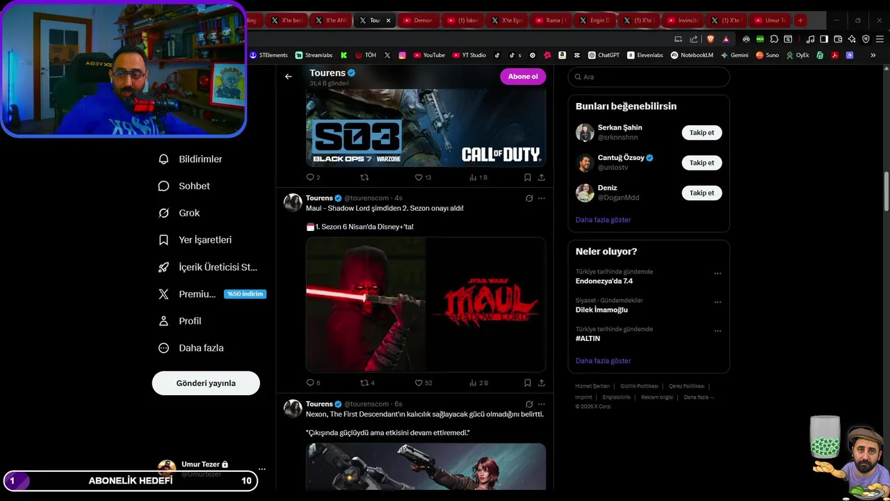Open İçerik Üreticisi Studio item

(208, 267)
